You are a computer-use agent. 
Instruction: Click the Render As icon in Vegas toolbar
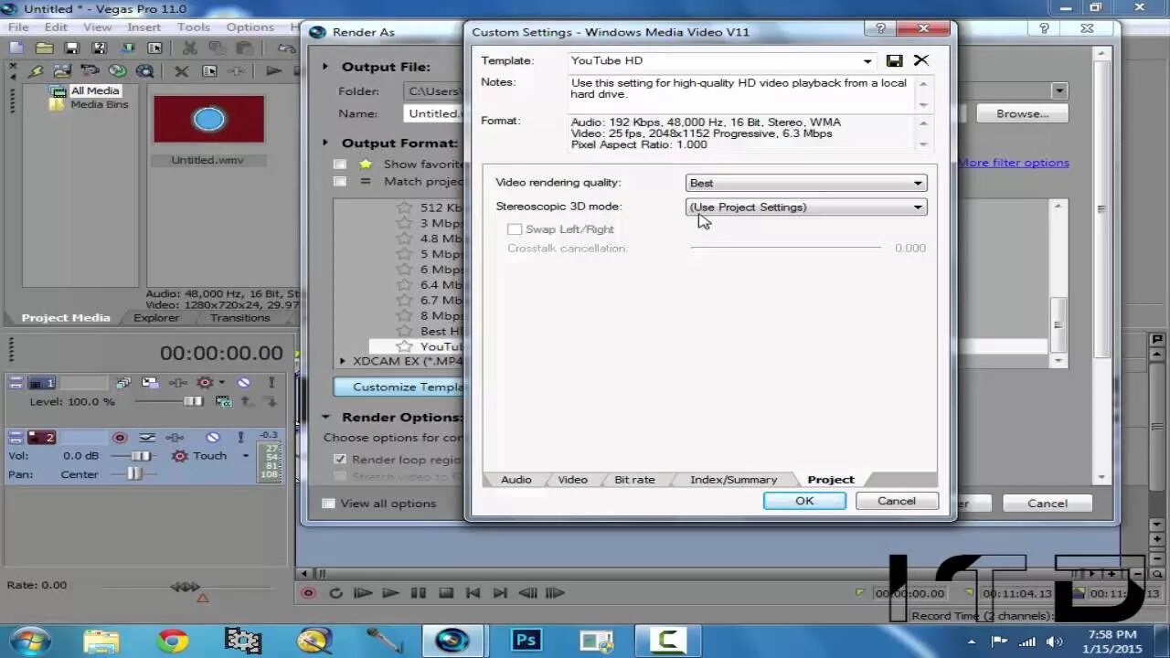tap(127, 48)
